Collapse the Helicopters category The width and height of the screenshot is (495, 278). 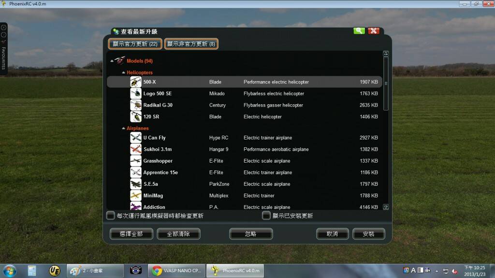tap(123, 73)
